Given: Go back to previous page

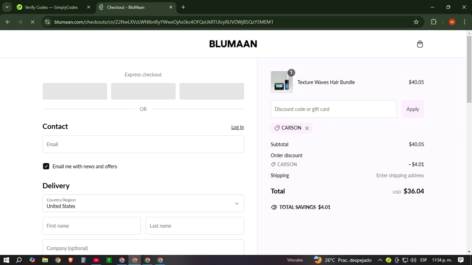Looking at the screenshot, I should (x=8, y=22).
